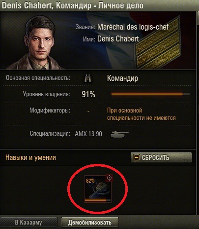
Task: Select the 82% skill icon inside red circle
Action: click(98, 189)
